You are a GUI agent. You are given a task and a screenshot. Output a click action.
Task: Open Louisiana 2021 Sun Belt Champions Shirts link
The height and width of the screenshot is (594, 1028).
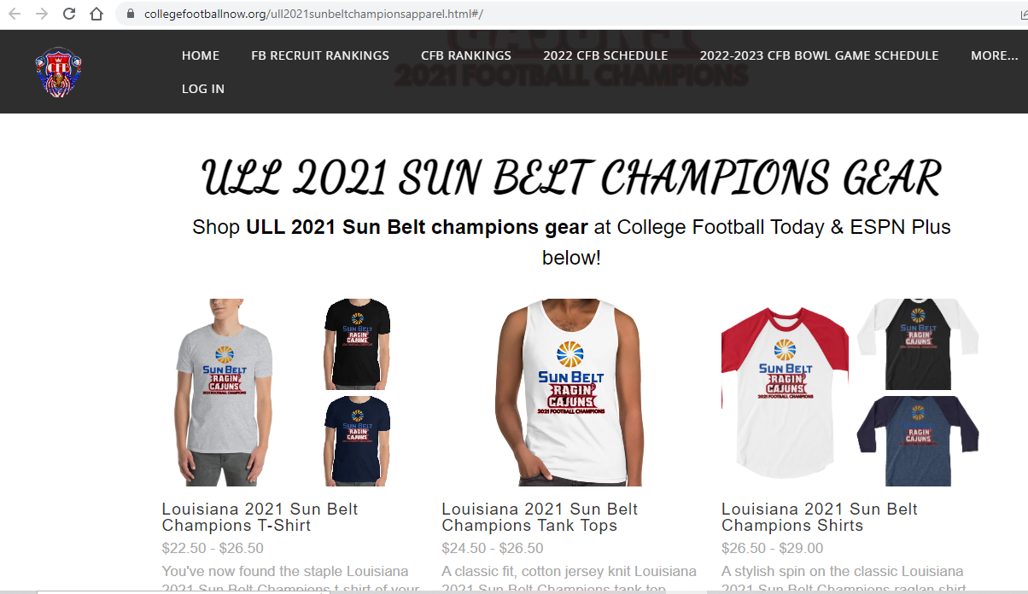coord(820,517)
